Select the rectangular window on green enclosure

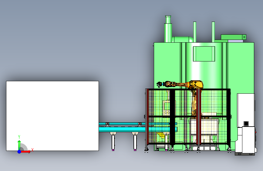(204, 54)
